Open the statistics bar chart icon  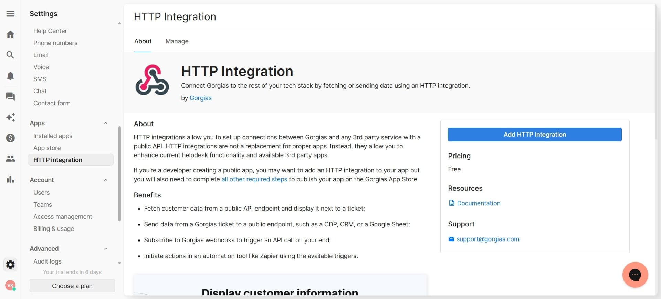tap(10, 179)
